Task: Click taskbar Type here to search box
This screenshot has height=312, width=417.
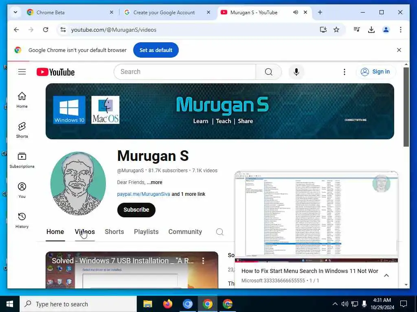Action: pyautogui.click(x=78, y=304)
